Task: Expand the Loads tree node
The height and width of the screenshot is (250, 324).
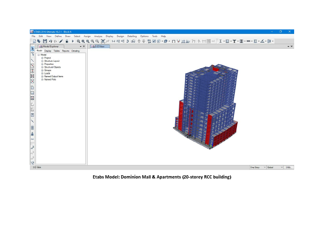Action: tap(42, 74)
